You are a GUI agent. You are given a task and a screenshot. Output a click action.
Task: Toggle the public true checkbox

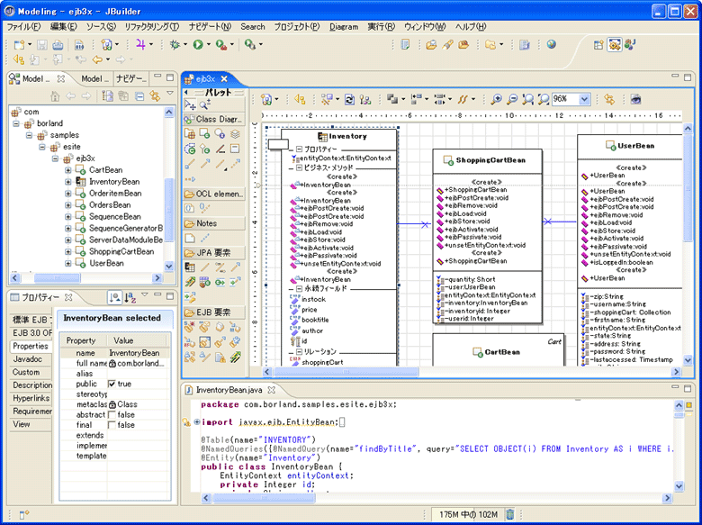(112, 384)
